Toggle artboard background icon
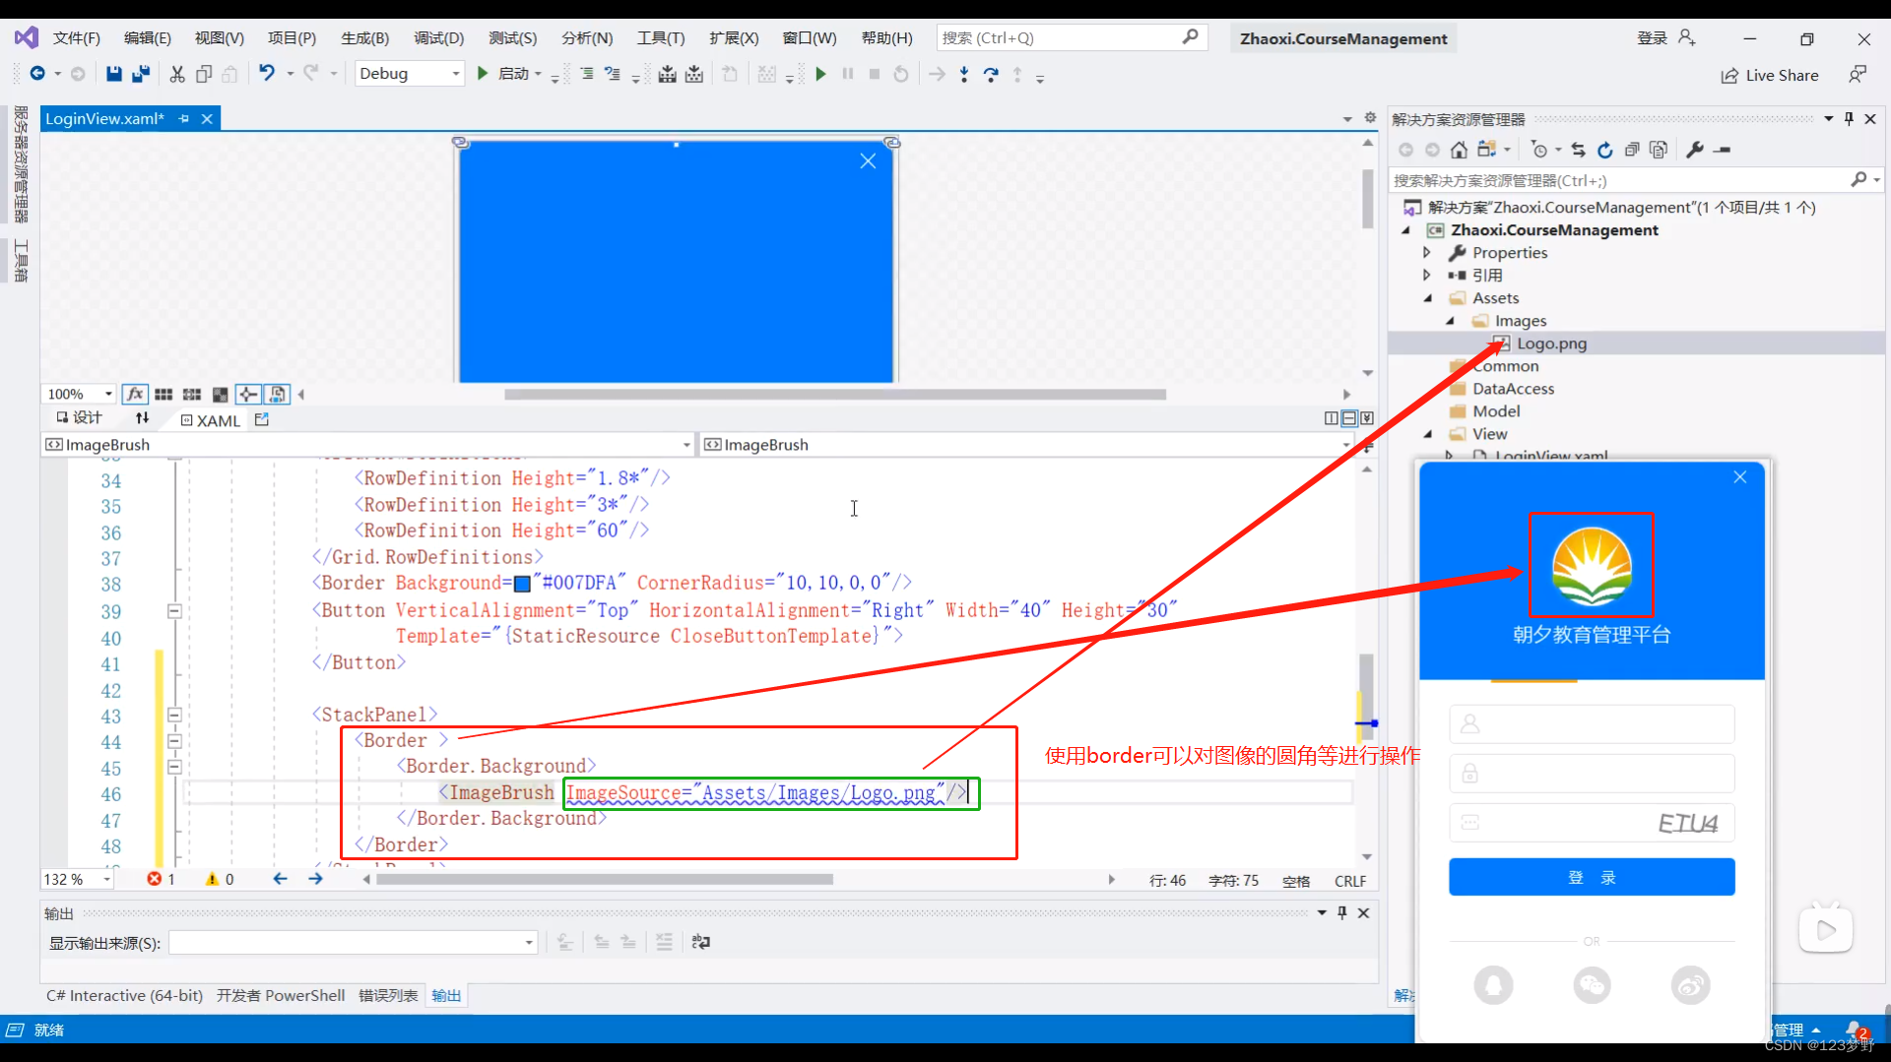 [221, 395]
